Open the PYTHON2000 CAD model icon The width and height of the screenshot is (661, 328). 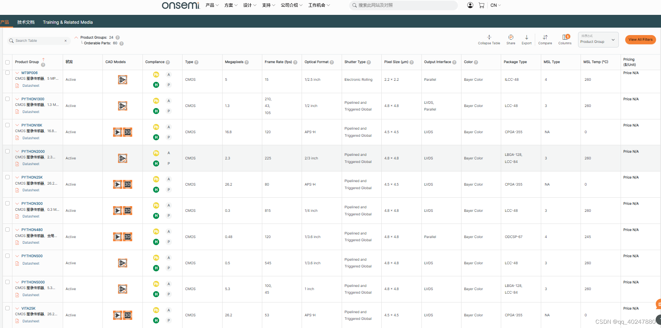(123, 158)
